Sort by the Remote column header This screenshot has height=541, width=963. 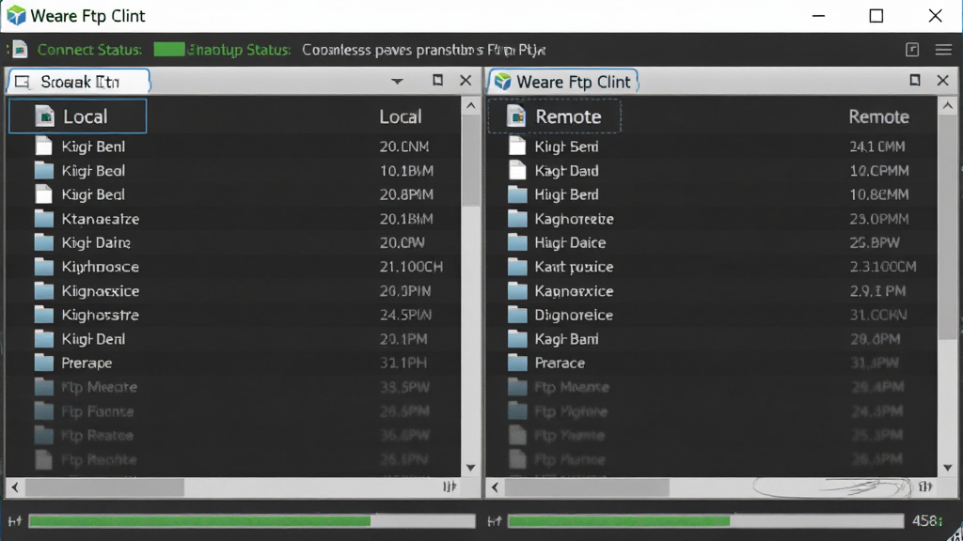coord(879,116)
